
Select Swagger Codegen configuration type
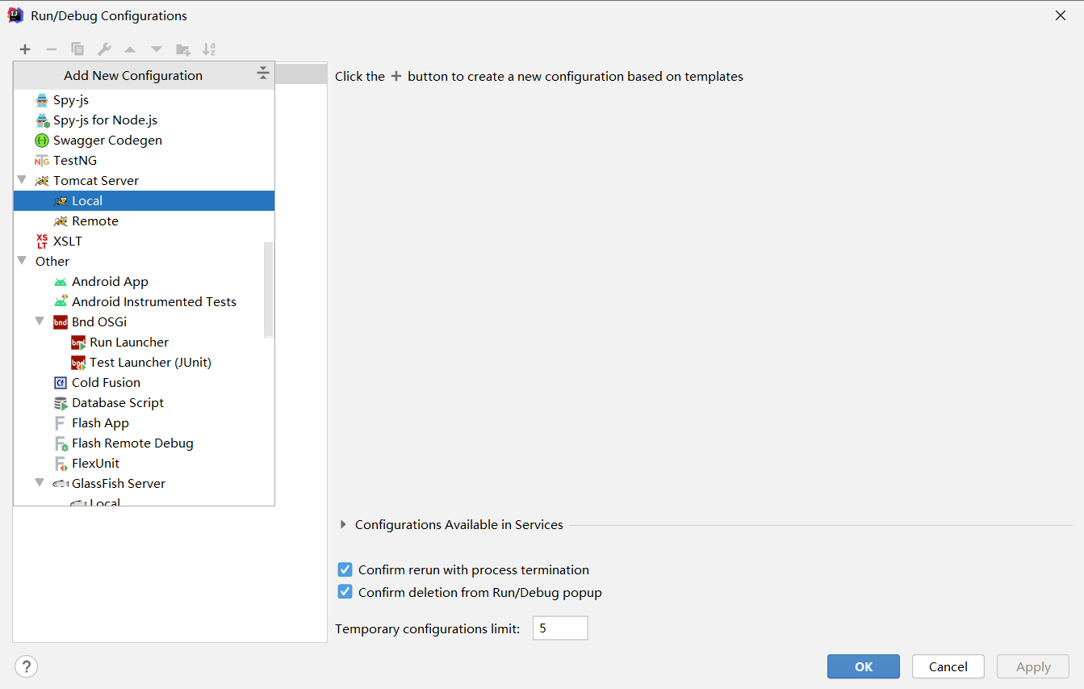107,141
